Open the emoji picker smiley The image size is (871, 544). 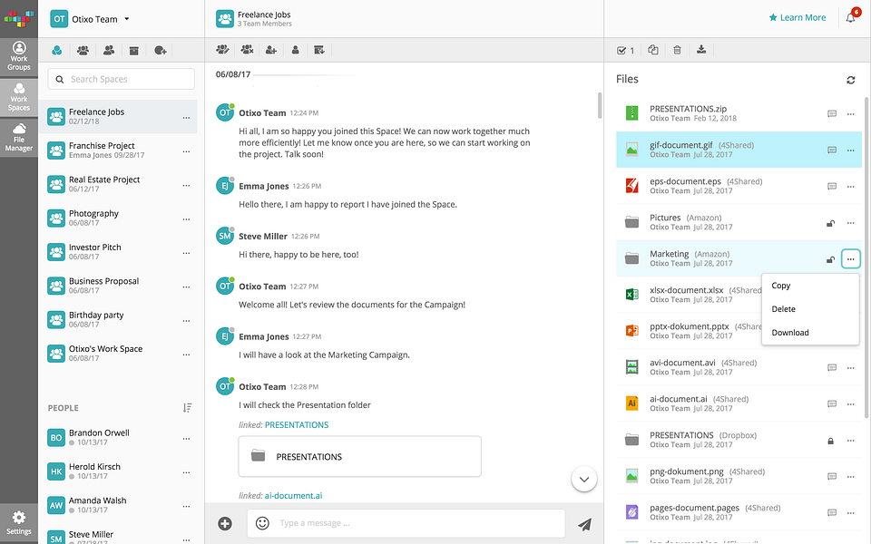(262, 523)
